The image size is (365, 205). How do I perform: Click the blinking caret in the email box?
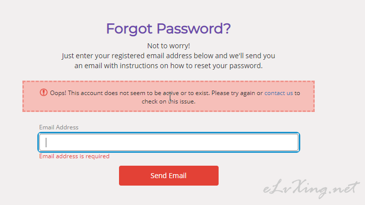tap(46, 142)
